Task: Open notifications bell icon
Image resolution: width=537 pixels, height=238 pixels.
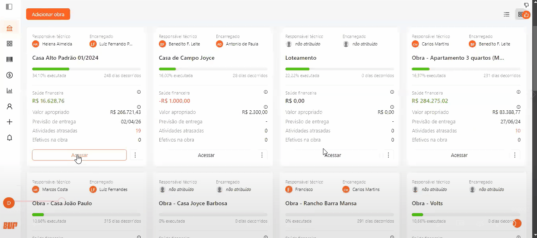Action: [10, 138]
